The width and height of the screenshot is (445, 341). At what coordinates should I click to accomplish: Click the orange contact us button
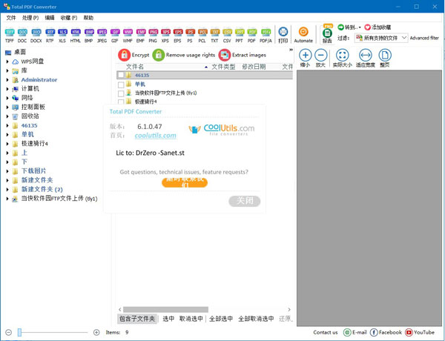point(185,182)
